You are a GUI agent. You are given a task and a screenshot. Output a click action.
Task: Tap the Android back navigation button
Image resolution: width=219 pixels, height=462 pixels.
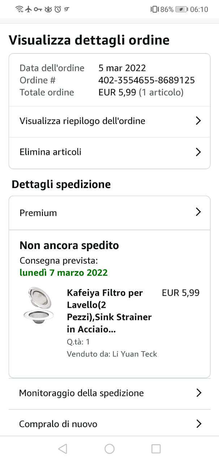63,449
